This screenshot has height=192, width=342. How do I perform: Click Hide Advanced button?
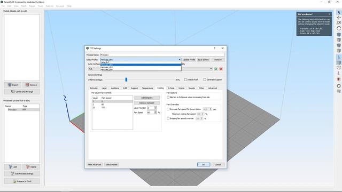click(95, 165)
